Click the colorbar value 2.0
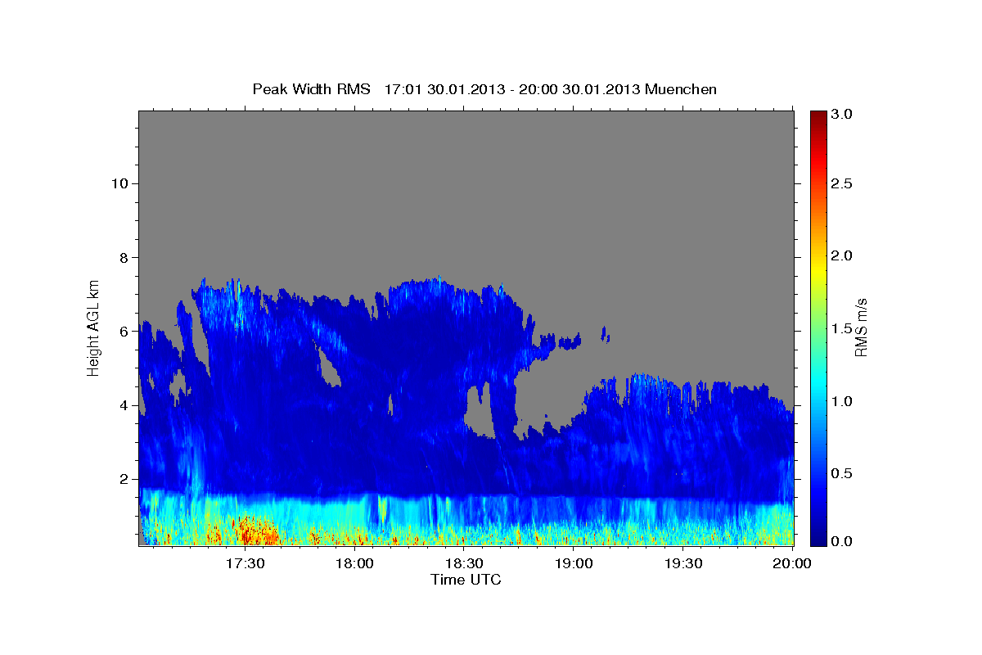This screenshot has width=982, height=655. (x=840, y=255)
